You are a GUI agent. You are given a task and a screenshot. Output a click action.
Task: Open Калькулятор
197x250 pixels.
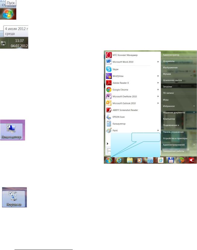(133, 124)
